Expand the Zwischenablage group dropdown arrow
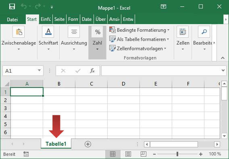The height and width of the screenshot is (159, 229). pos(19,49)
